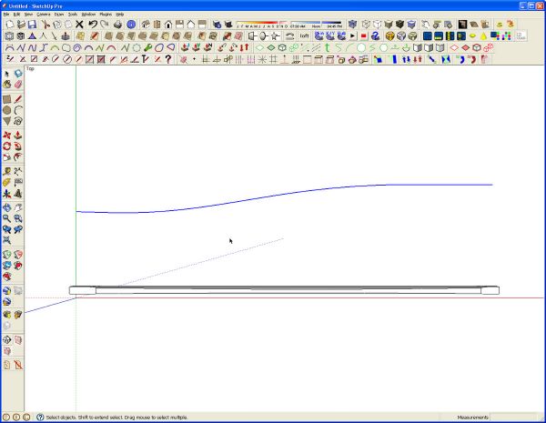Click the black play arrow button

[x=353, y=35]
